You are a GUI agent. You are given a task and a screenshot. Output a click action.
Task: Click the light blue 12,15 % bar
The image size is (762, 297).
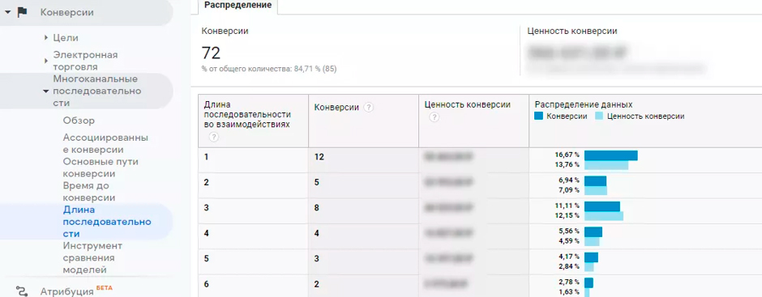pyautogui.click(x=604, y=216)
